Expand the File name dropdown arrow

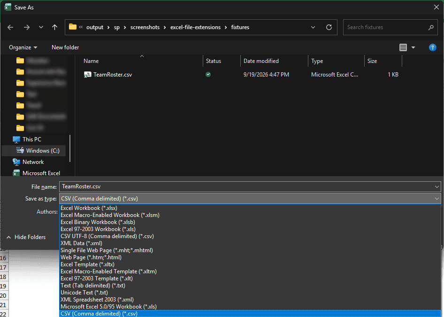pyautogui.click(x=436, y=187)
